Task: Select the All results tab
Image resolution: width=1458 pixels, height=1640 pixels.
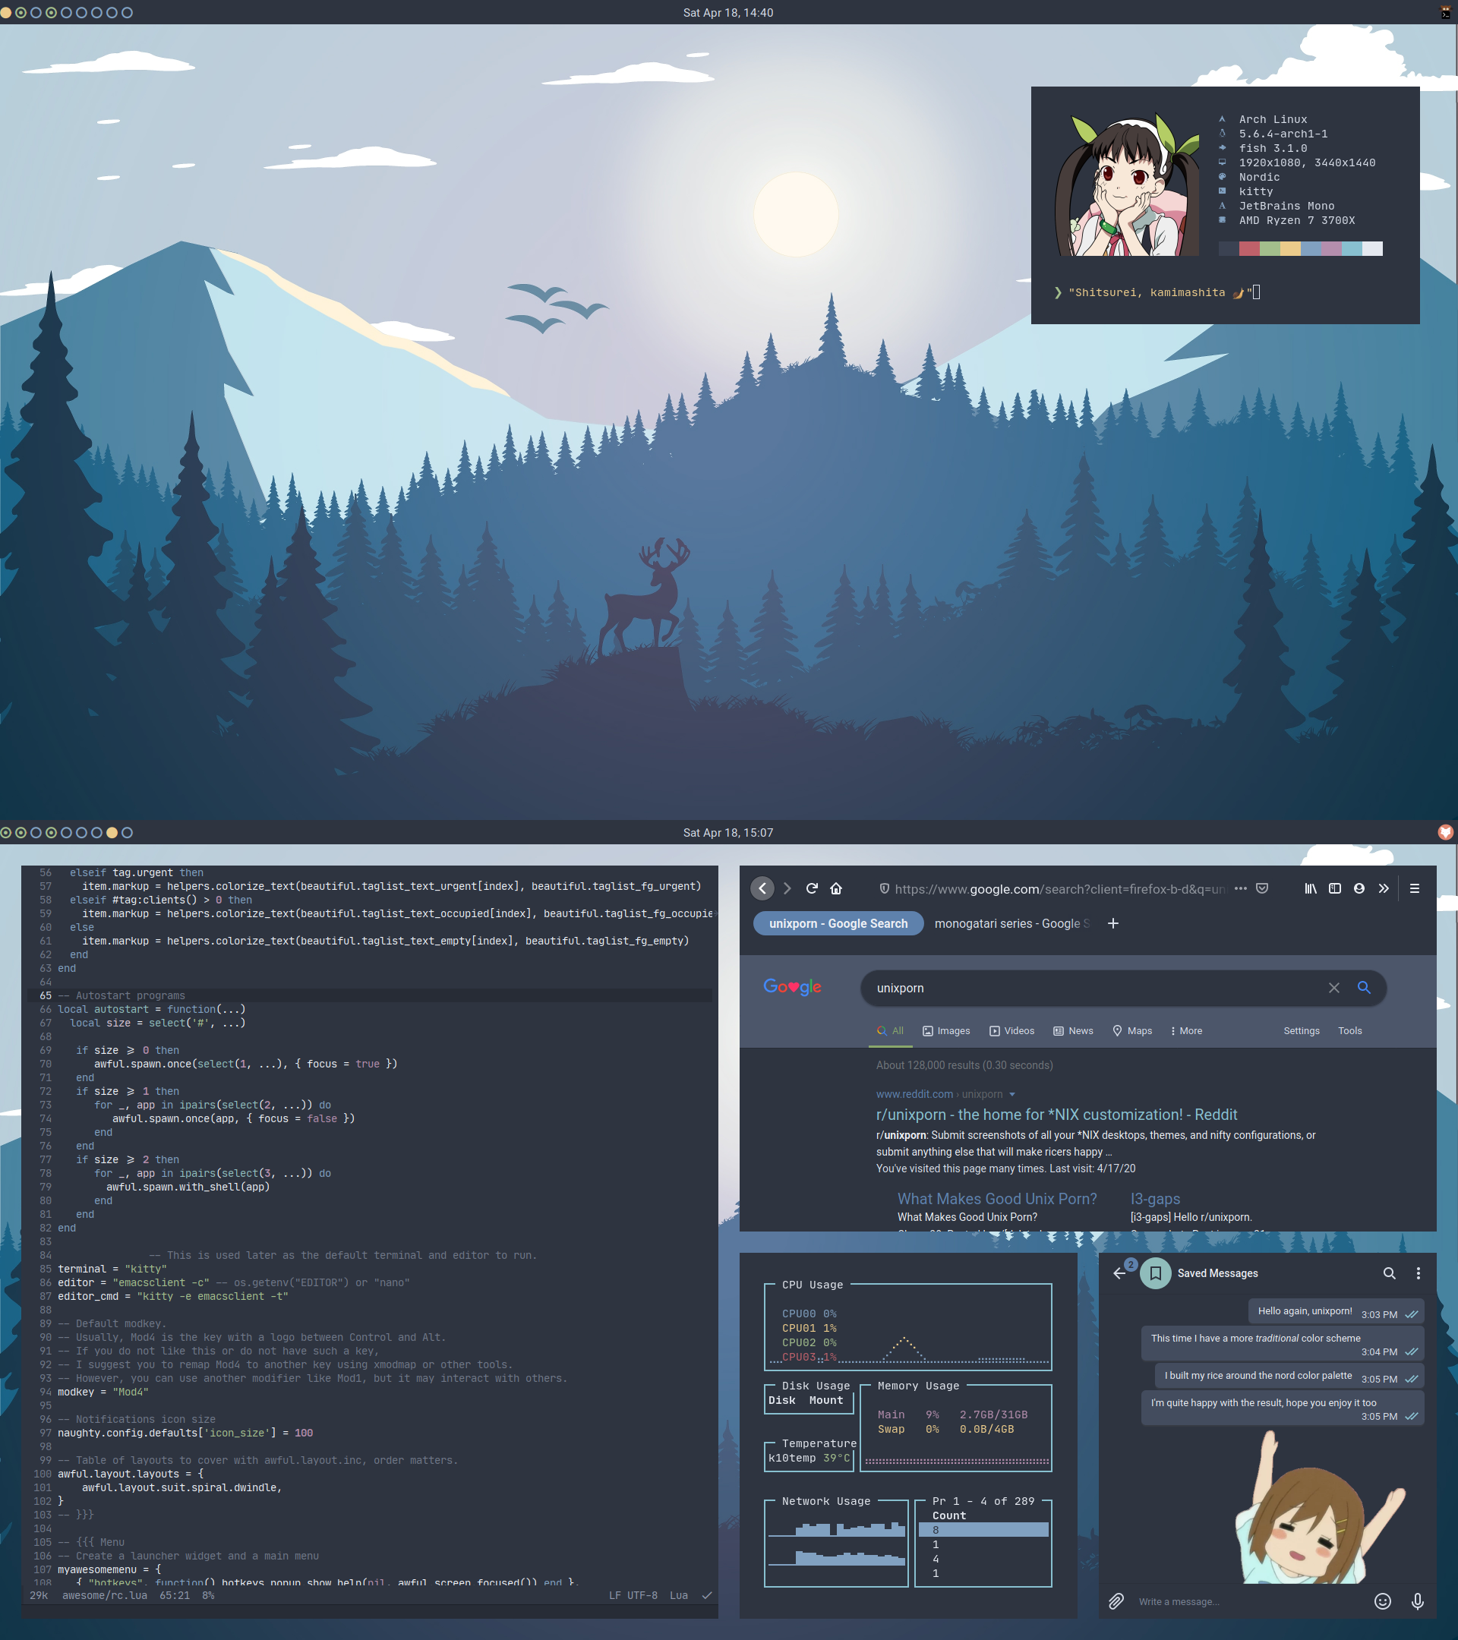Action: 890,1031
